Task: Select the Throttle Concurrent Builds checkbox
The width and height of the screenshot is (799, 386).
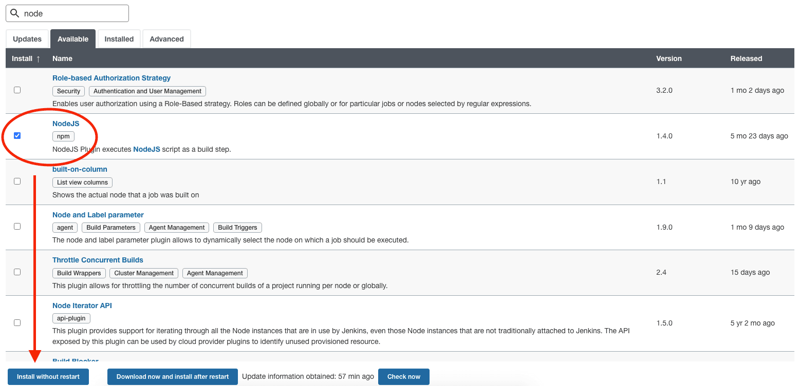Action: pos(17,272)
